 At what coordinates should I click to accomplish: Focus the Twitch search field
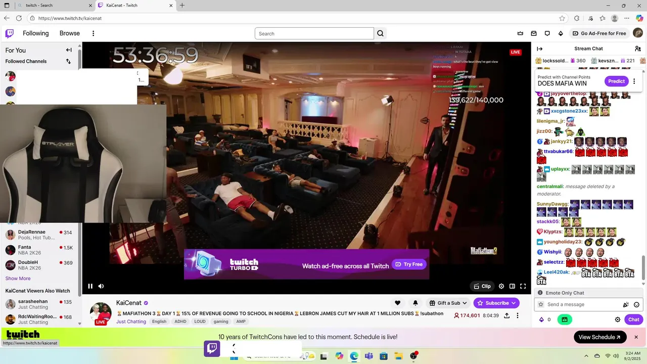(x=314, y=33)
